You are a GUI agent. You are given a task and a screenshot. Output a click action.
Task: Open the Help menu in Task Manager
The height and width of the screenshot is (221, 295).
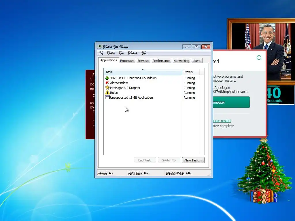pos(143,53)
